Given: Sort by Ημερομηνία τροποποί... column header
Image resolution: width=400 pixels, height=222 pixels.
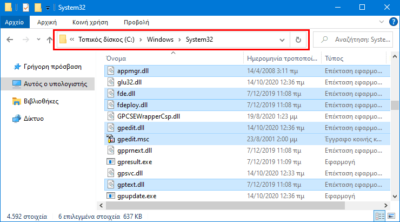Looking at the screenshot, I should 282,58.
